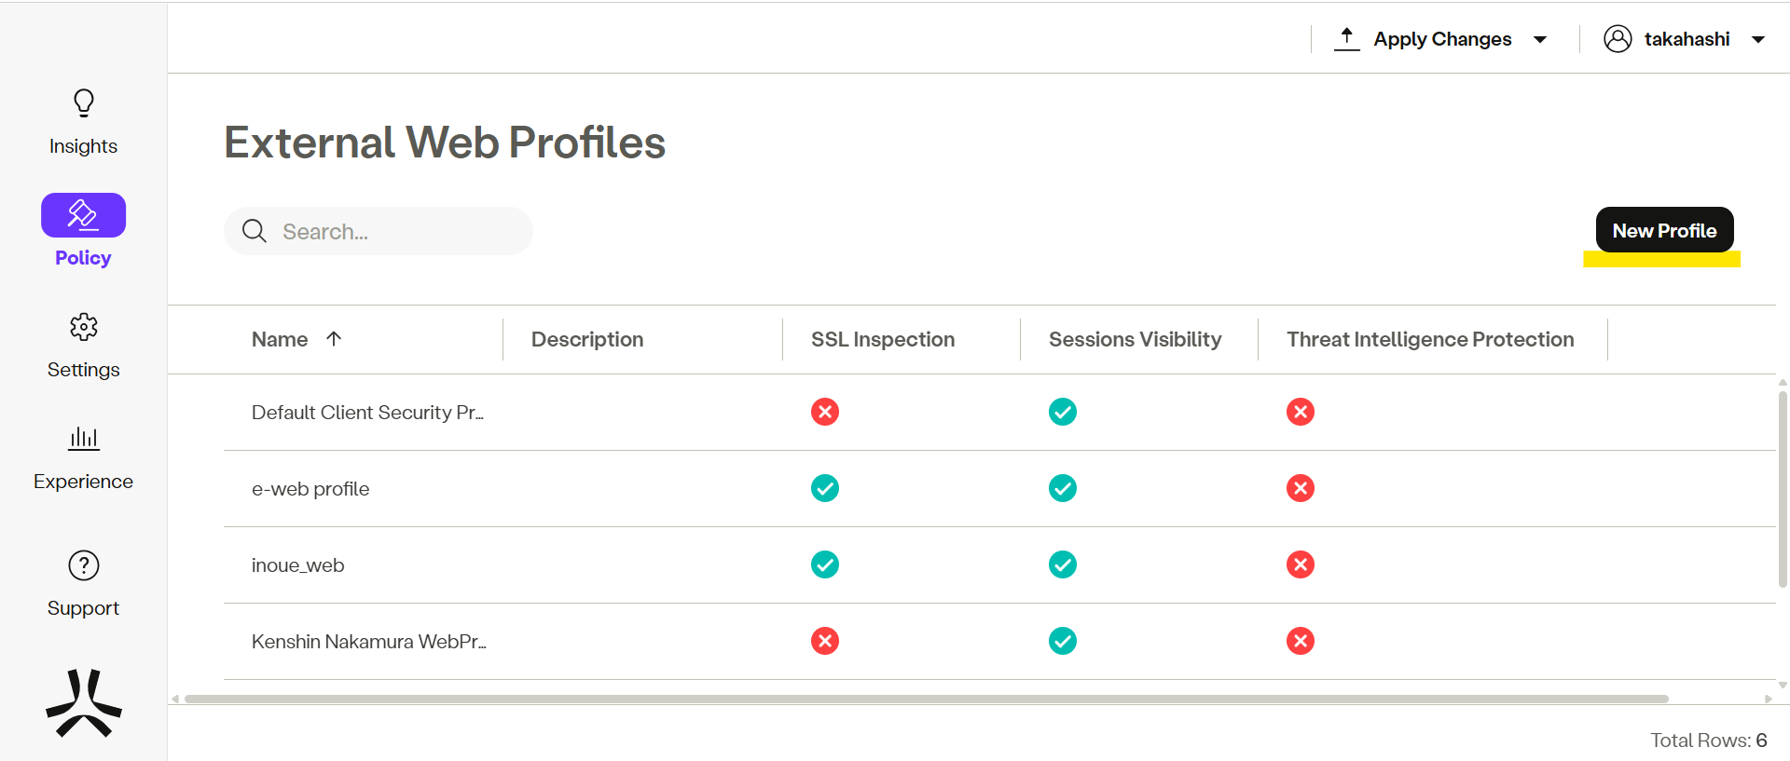Image resolution: width=1790 pixels, height=761 pixels.
Task: Sort by the SSL Inspection column header
Action: coord(882,339)
